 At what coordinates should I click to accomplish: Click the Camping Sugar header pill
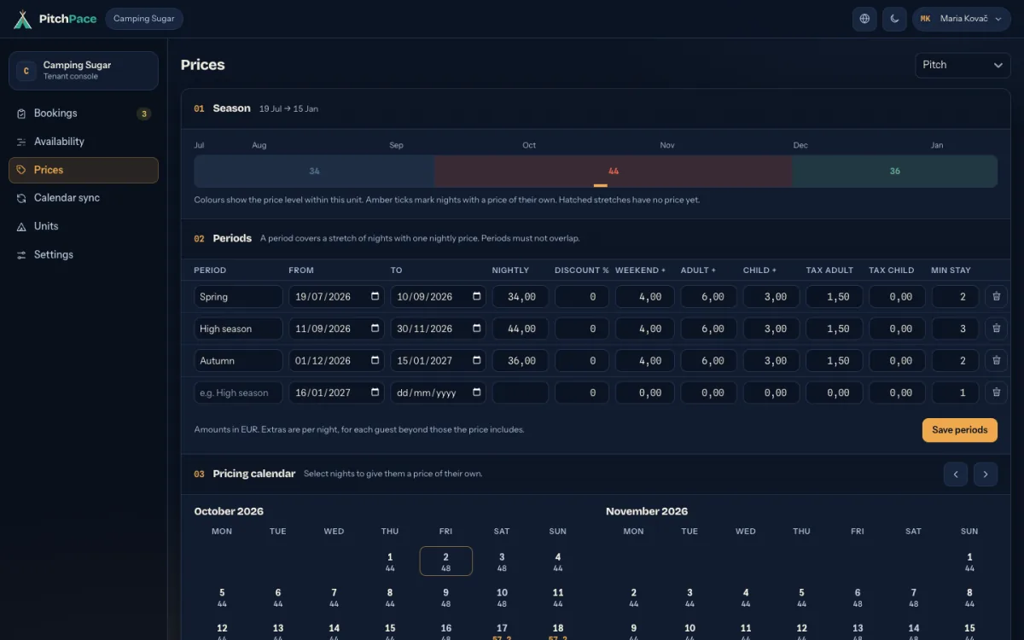144,19
